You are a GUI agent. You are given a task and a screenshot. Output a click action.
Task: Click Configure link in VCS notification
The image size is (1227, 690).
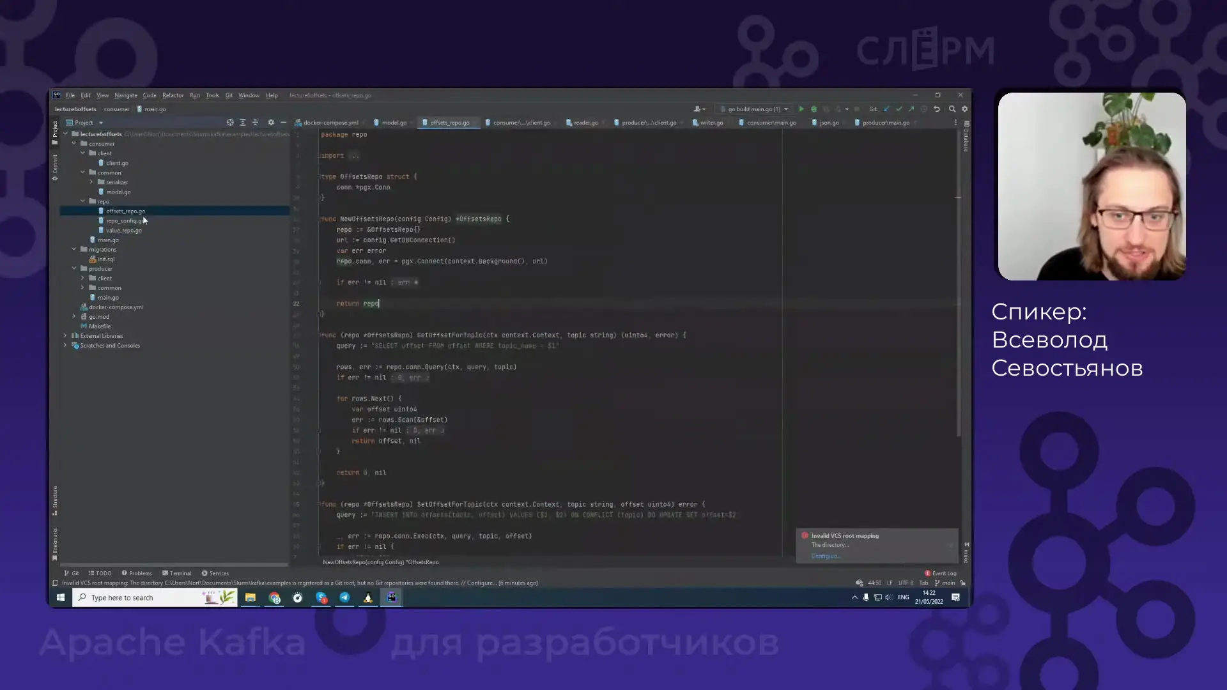click(826, 556)
